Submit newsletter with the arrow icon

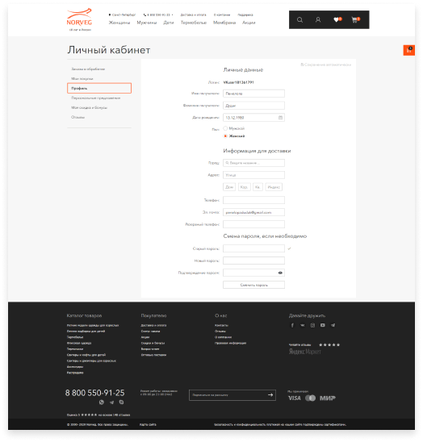[x=270, y=395]
